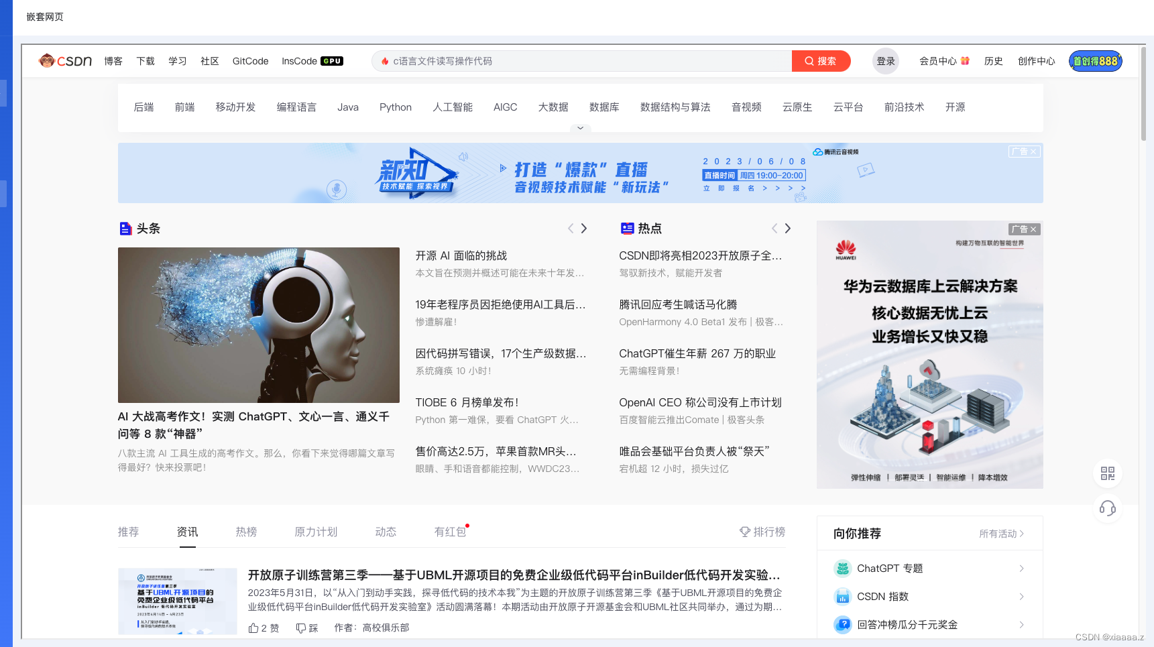Click the customer service headset icon
Image resolution: width=1154 pixels, height=647 pixels.
[x=1108, y=508]
